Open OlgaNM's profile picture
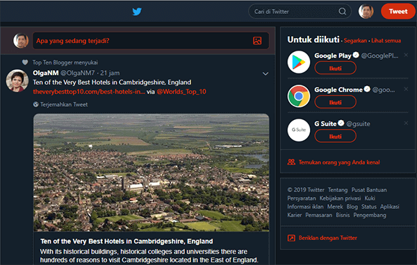 point(17,80)
